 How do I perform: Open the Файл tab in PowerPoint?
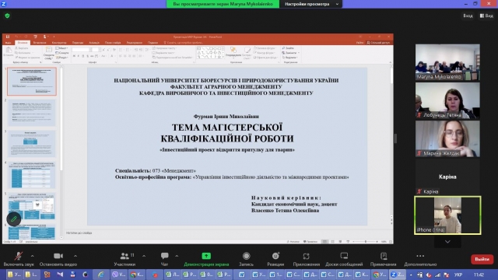tap(9, 43)
